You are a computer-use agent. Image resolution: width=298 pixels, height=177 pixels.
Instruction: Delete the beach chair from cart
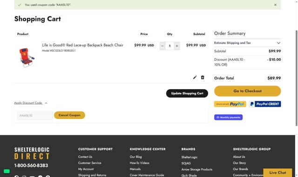(x=203, y=77)
